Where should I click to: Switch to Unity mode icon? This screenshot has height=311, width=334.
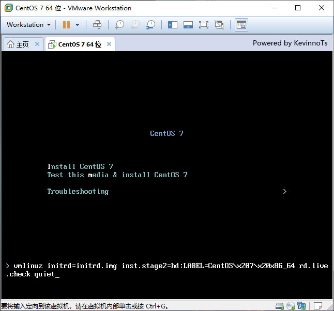pos(219,25)
